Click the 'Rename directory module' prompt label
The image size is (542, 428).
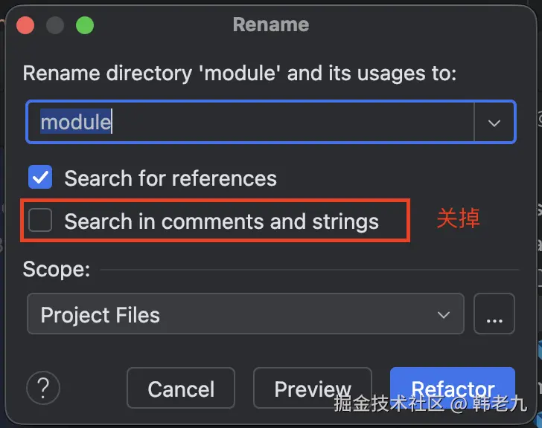pos(239,73)
